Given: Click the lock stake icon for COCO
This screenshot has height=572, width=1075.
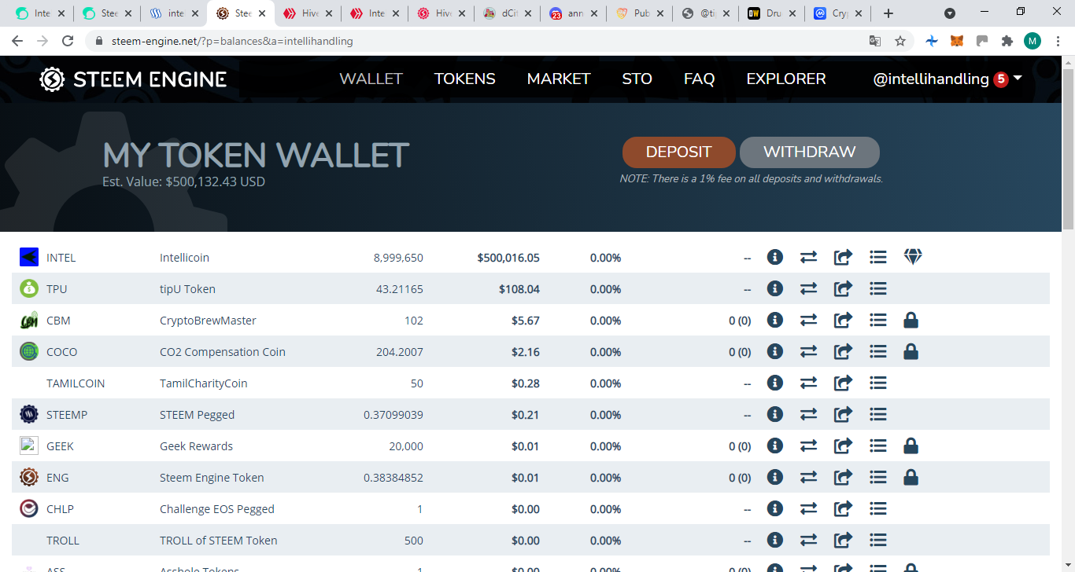Looking at the screenshot, I should (x=911, y=351).
